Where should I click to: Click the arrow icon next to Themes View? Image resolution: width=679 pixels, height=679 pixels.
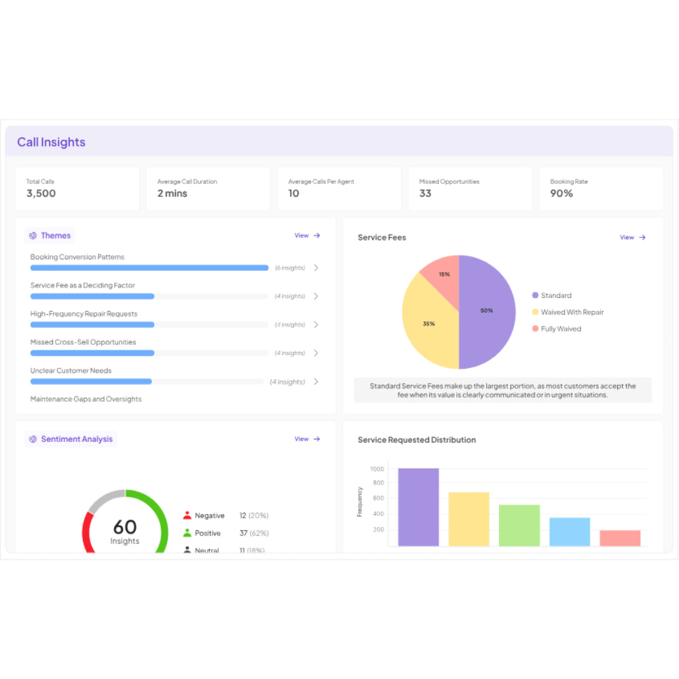click(x=316, y=235)
